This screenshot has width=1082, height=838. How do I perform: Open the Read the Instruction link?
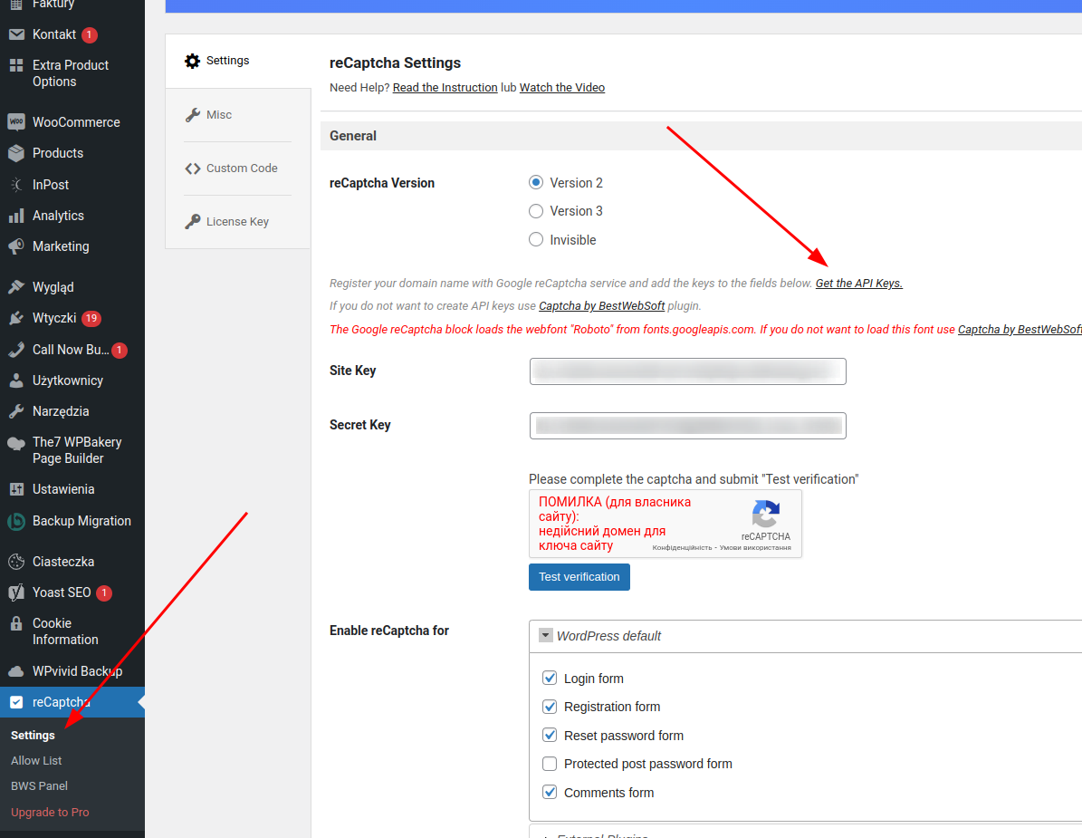coord(445,88)
